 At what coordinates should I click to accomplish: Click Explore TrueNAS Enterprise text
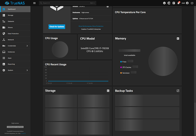[x=91, y=29]
